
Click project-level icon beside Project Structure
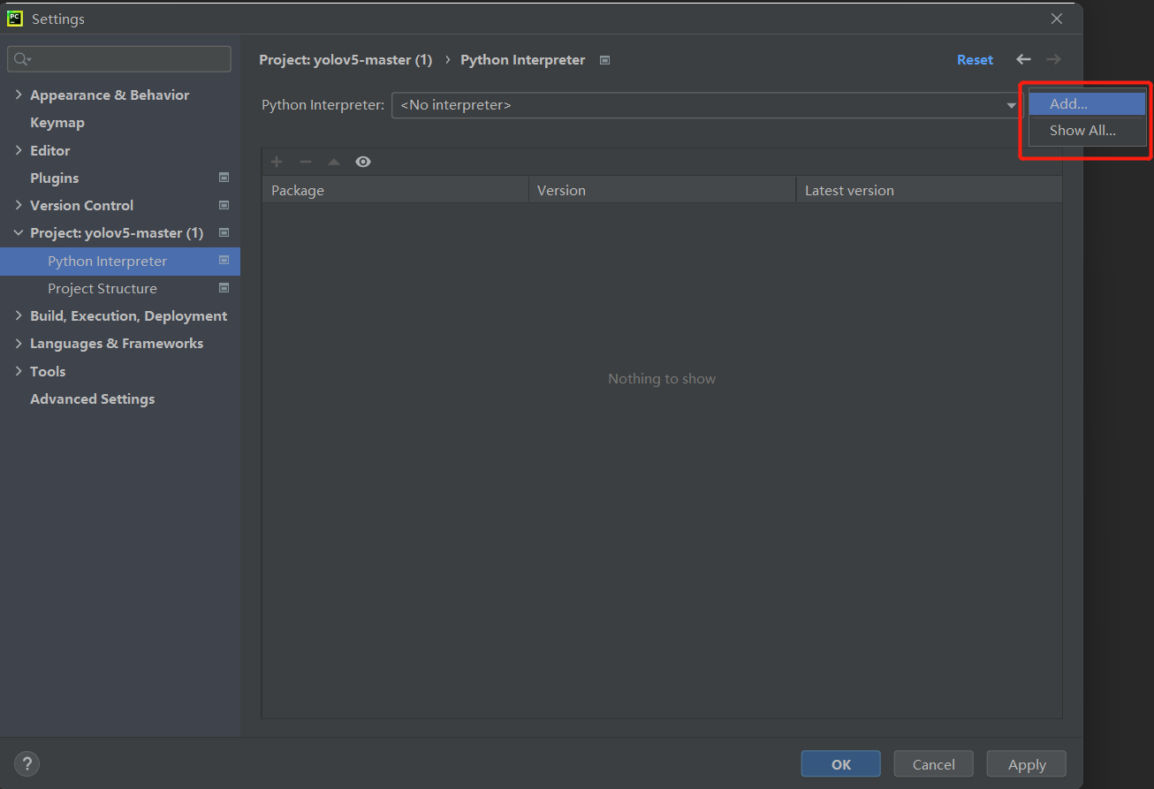click(x=224, y=288)
